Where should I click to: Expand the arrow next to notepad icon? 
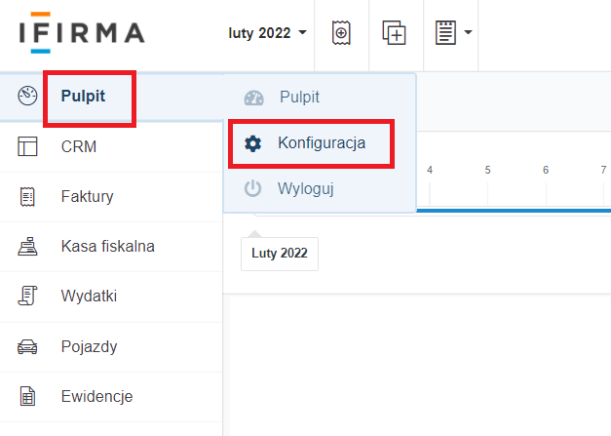[x=469, y=32]
